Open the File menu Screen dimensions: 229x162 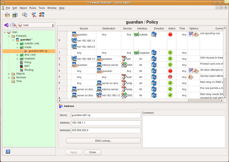click(x=8, y=8)
